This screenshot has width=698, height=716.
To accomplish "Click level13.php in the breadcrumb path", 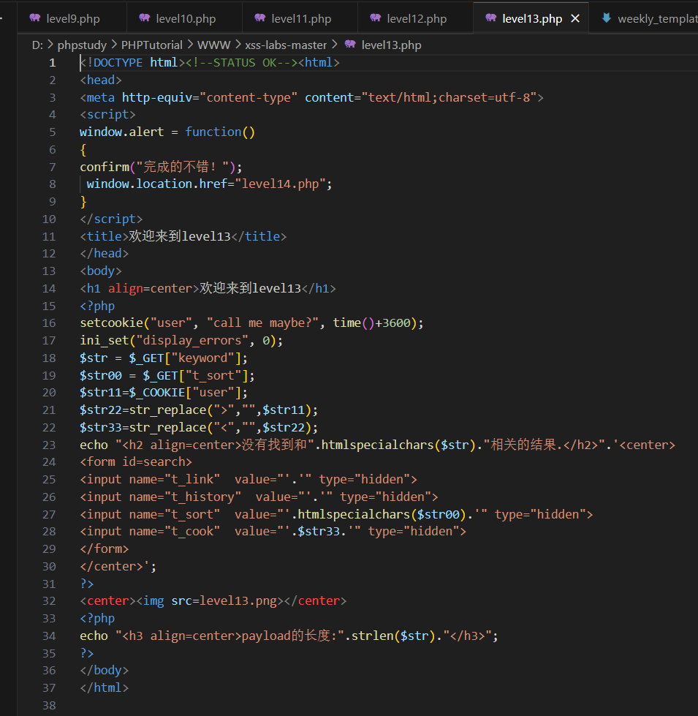I will [x=391, y=45].
